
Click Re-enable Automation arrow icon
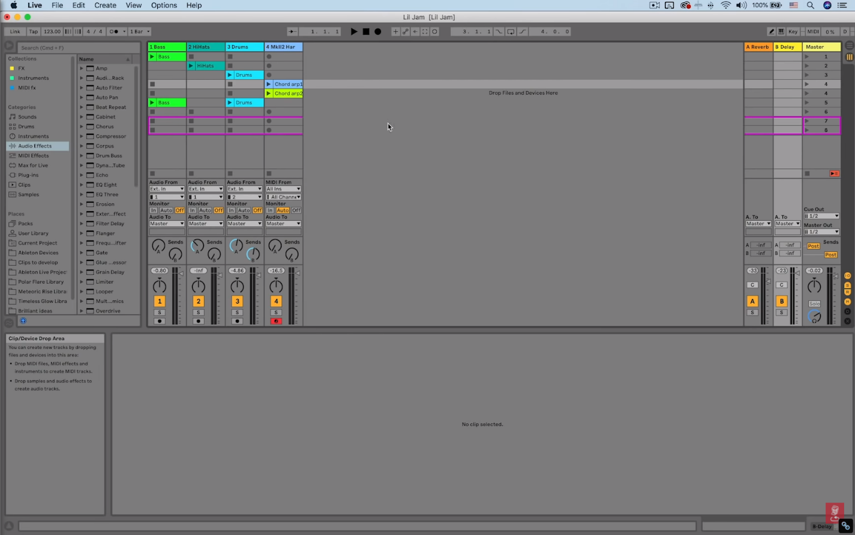pyautogui.click(x=415, y=32)
